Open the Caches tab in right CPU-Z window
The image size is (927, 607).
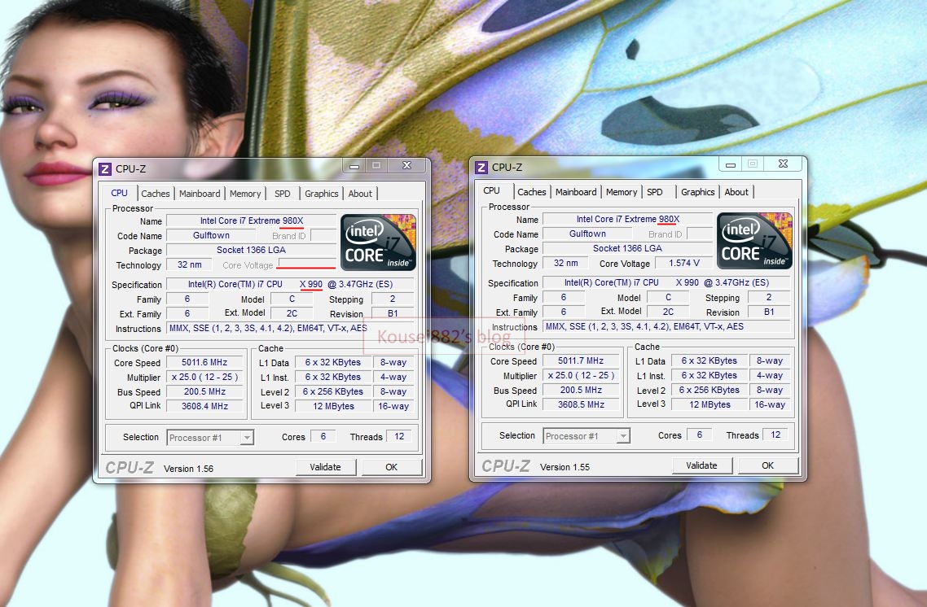[531, 192]
